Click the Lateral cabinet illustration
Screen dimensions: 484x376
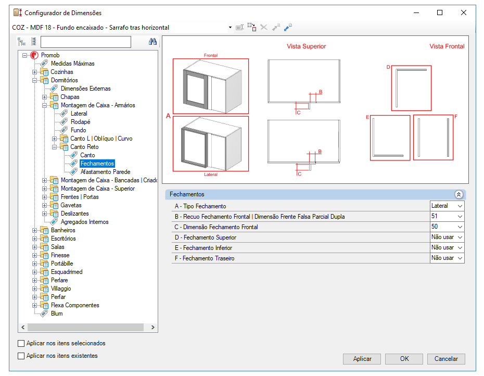(211, 144)
